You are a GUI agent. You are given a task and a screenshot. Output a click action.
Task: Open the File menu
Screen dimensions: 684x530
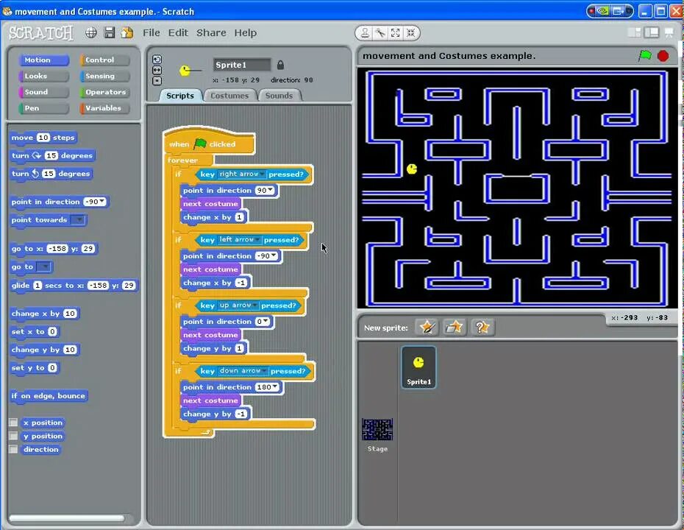coord(152,32)
